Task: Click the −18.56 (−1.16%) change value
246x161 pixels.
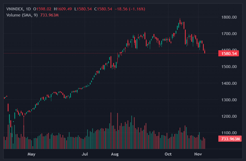Action: [129, 8]
